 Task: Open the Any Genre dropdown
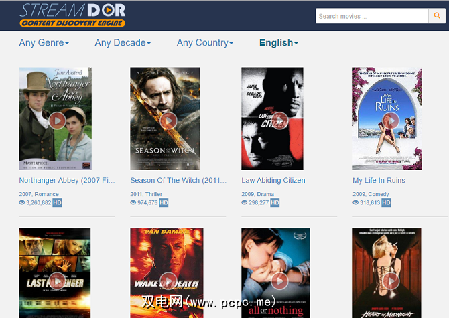tap(44, 43)
